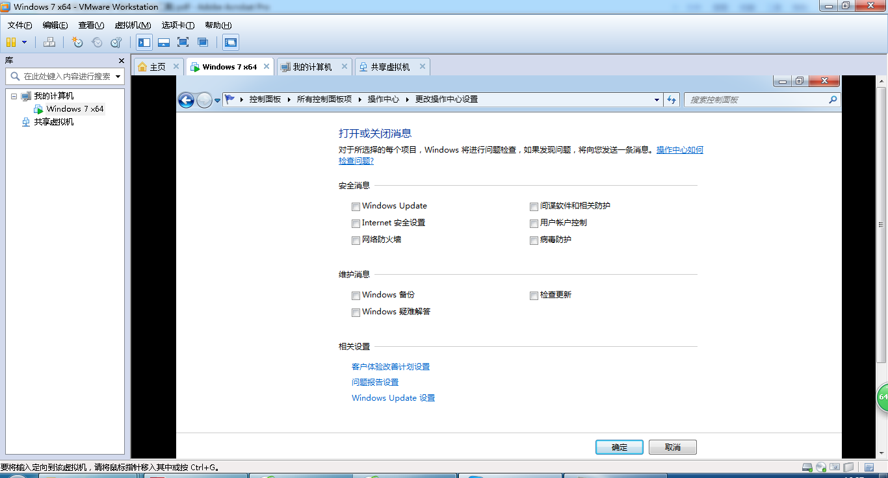
Task: Click the yellow pause virtual machine button
Action: tap(11, 42)
